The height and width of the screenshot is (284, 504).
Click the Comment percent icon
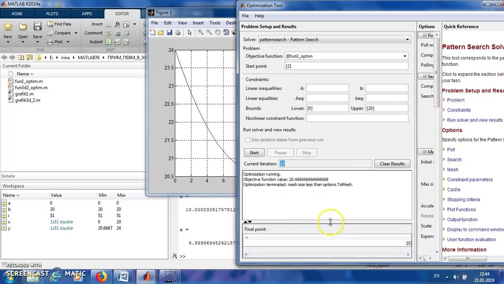[108, 33]
